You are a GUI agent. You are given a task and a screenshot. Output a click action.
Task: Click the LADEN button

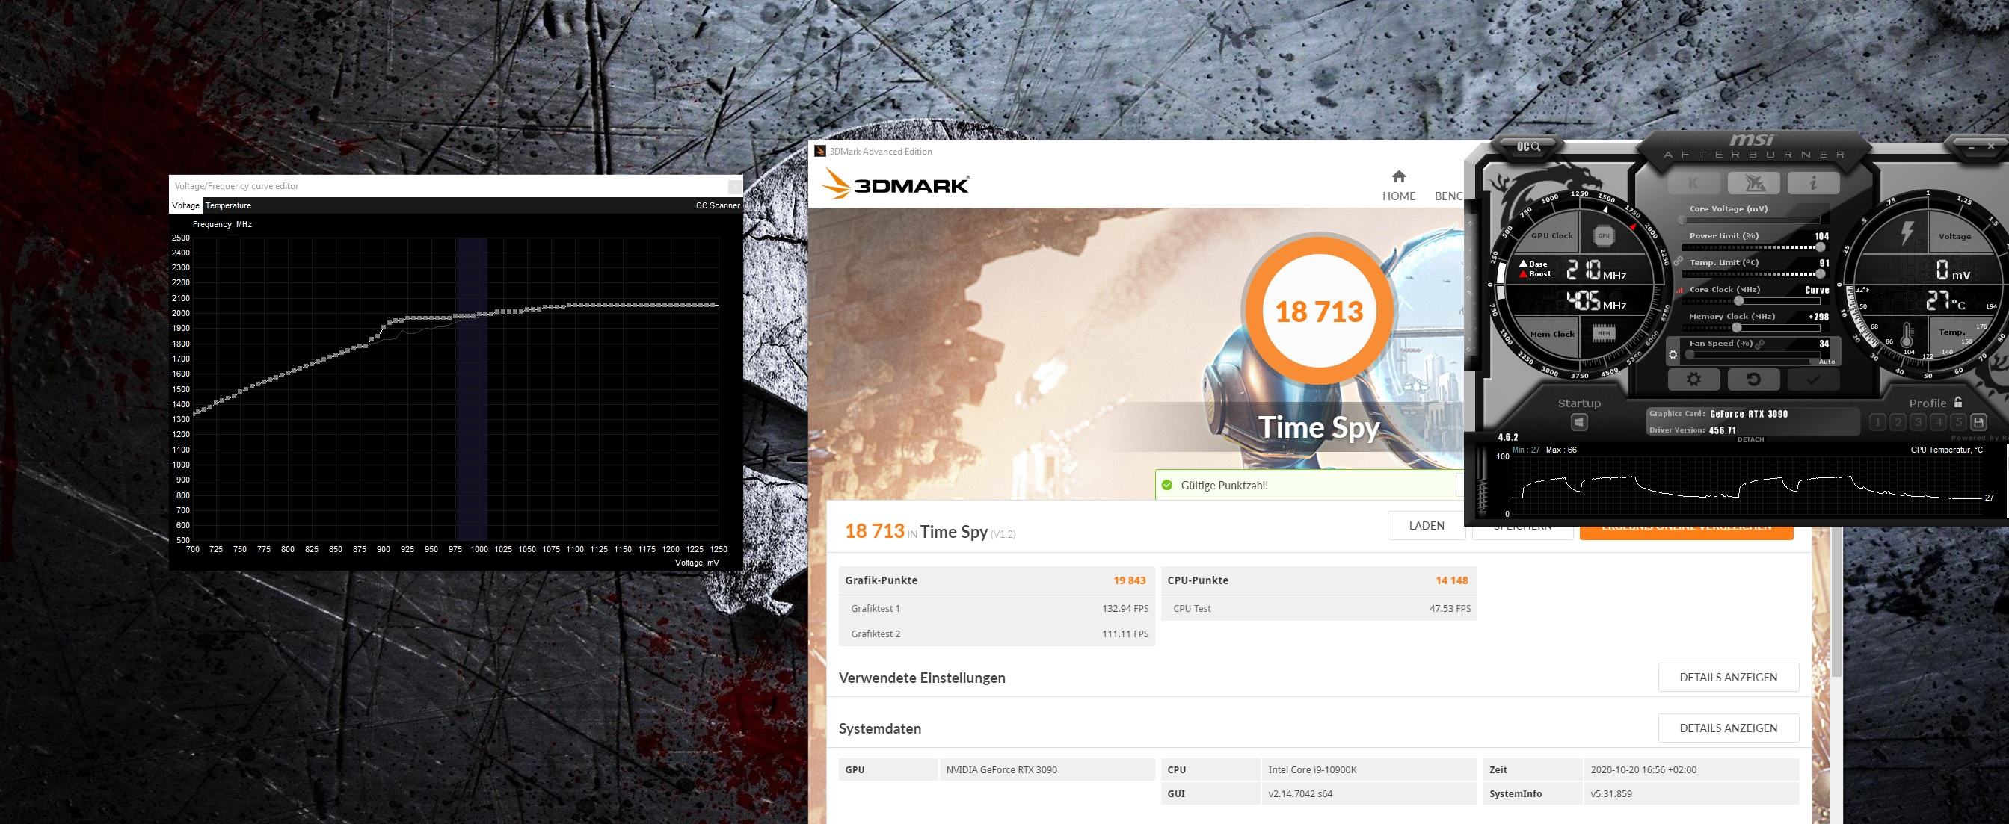(1427, 525)
